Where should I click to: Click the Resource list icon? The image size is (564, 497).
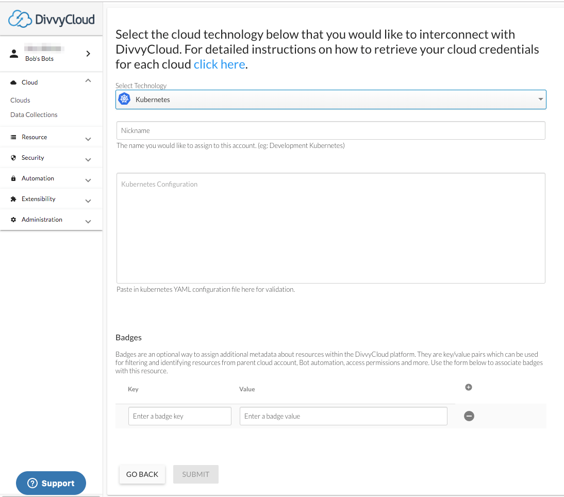pos(13,137)
